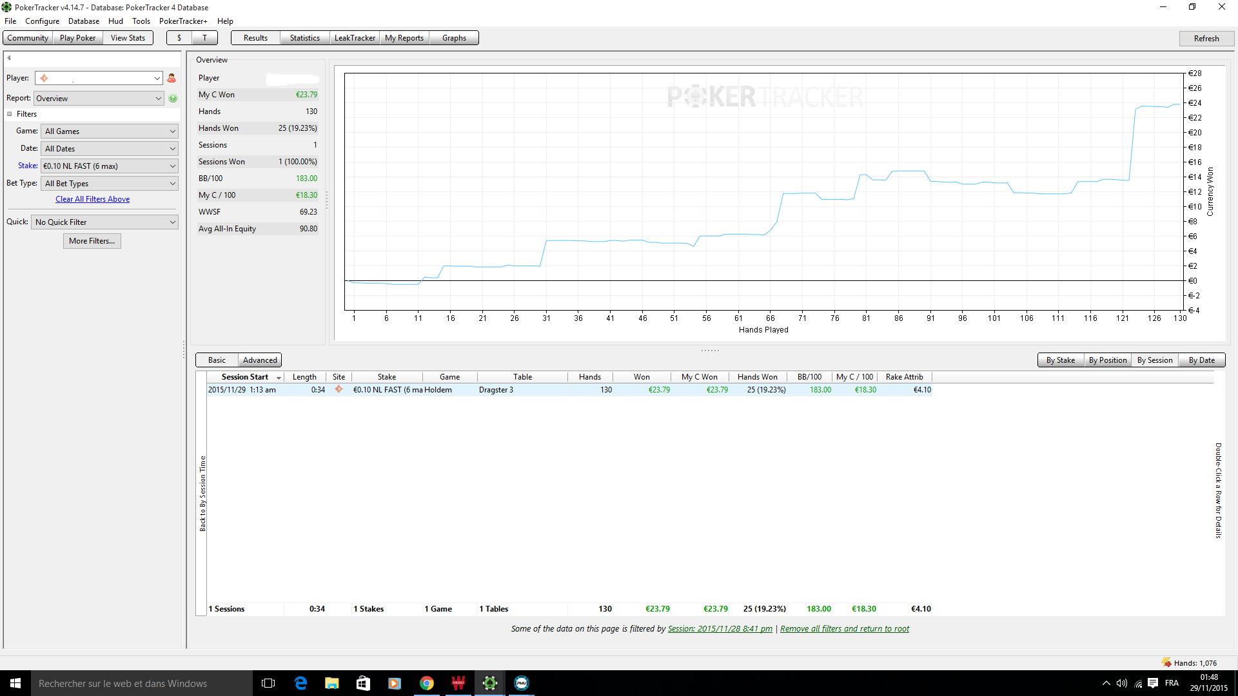The height and width of the screenshot is (696, 1238).
Task: Open the LeakTracker tab
Action: point(355,38)
